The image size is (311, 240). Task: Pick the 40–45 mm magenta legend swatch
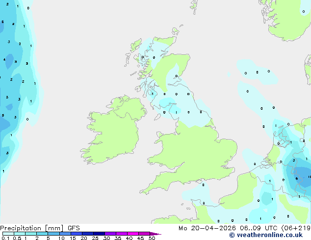(133, 234)
